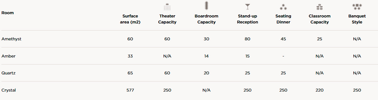This screenshot has height=100, width=378.
Task: Click the Seating Dinner tables icon
Action: (283, 7)
